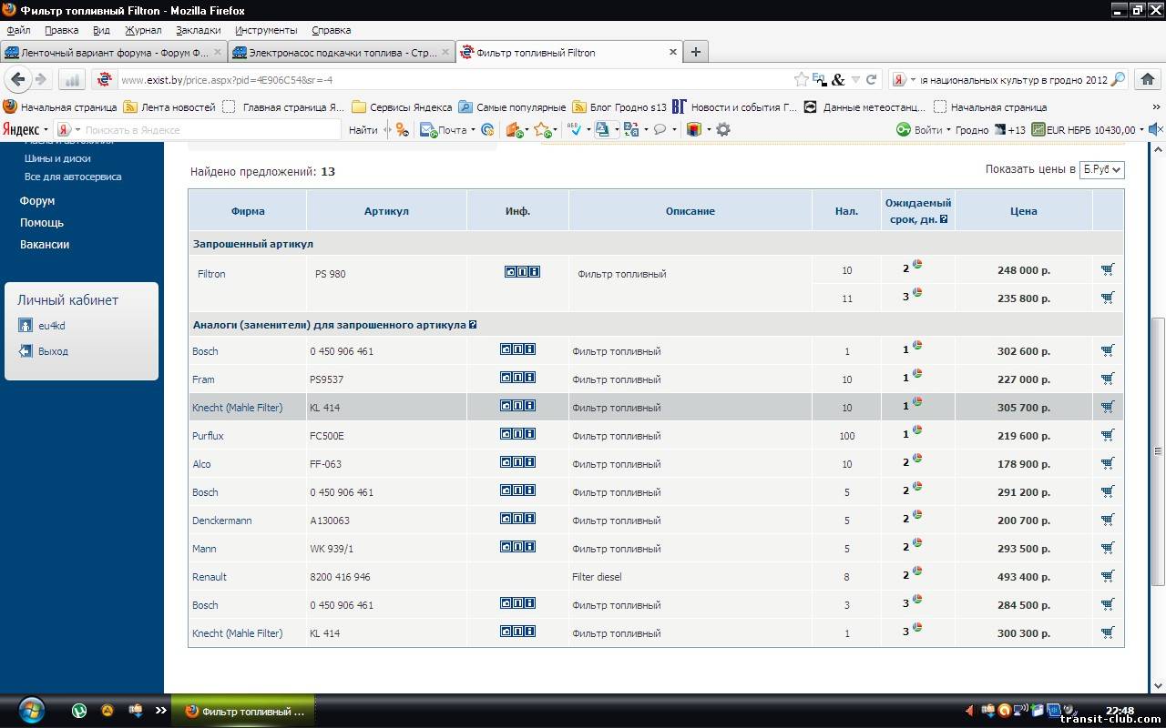Click Найти button in Yandex bar
1166x728 pixels.
click(x=363, y=130)
